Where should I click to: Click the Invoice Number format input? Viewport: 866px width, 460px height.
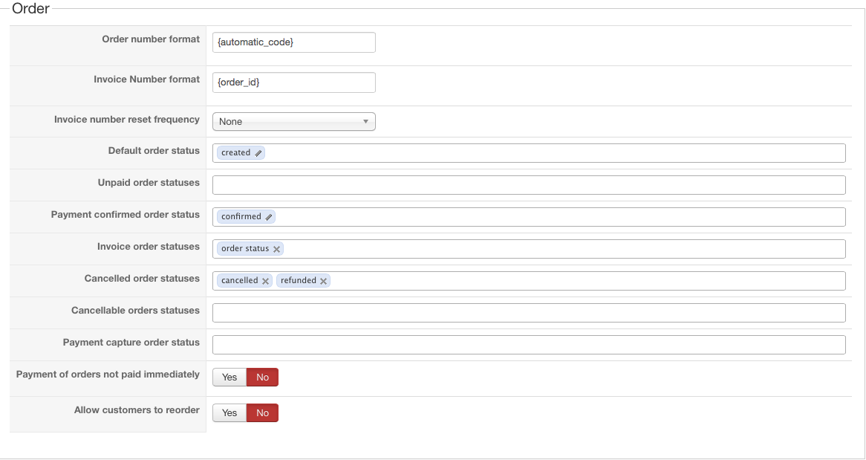tap(294, 82)
